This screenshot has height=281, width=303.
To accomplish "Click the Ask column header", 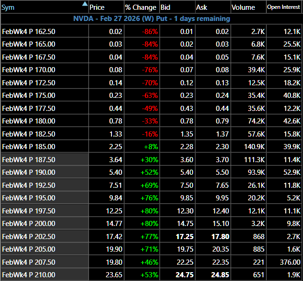I will pos(201,7).
